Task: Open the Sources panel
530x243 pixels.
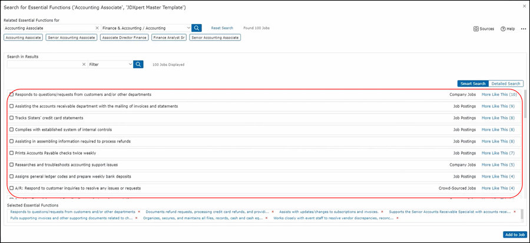Action: (x=483, y=28)
